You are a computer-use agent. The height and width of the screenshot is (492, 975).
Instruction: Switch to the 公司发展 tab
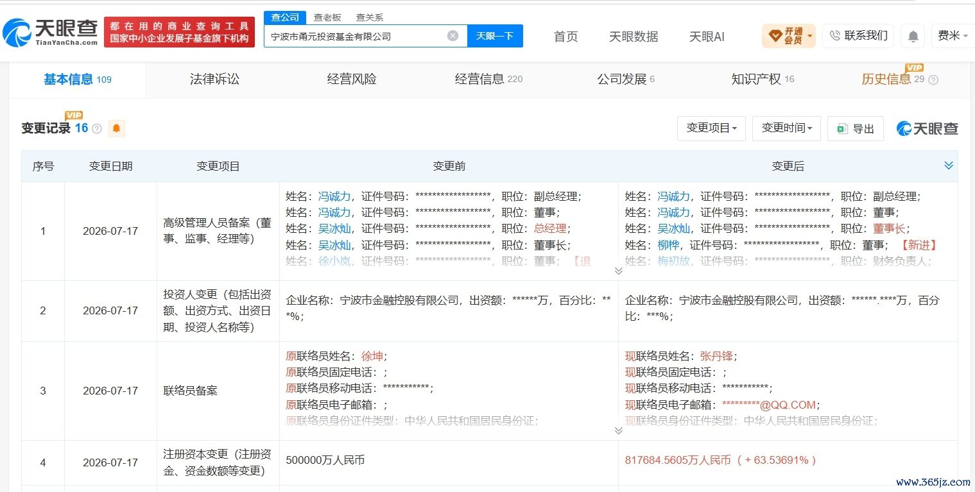point(626,80)
